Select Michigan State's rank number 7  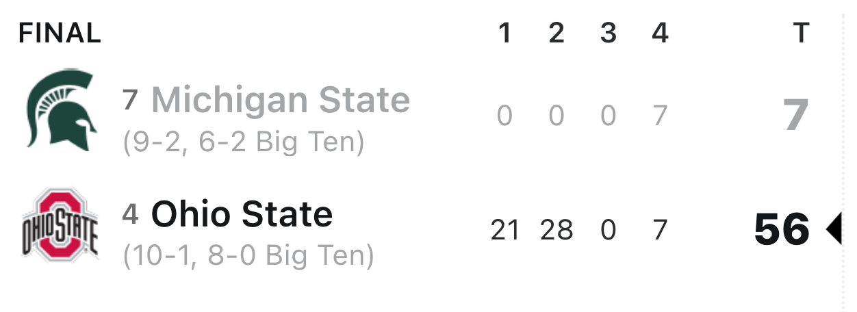(131, 101)
